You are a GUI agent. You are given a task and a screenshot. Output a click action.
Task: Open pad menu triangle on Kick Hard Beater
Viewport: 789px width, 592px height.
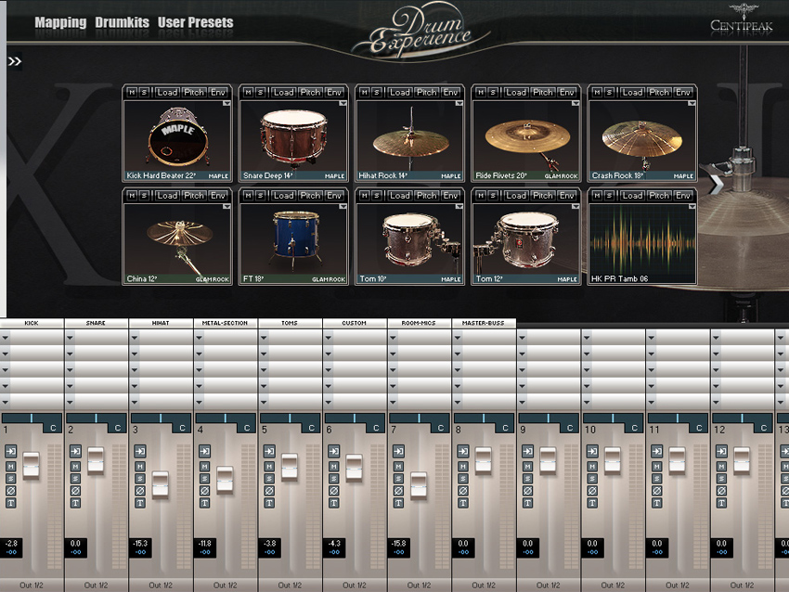(x=226, y=104)
